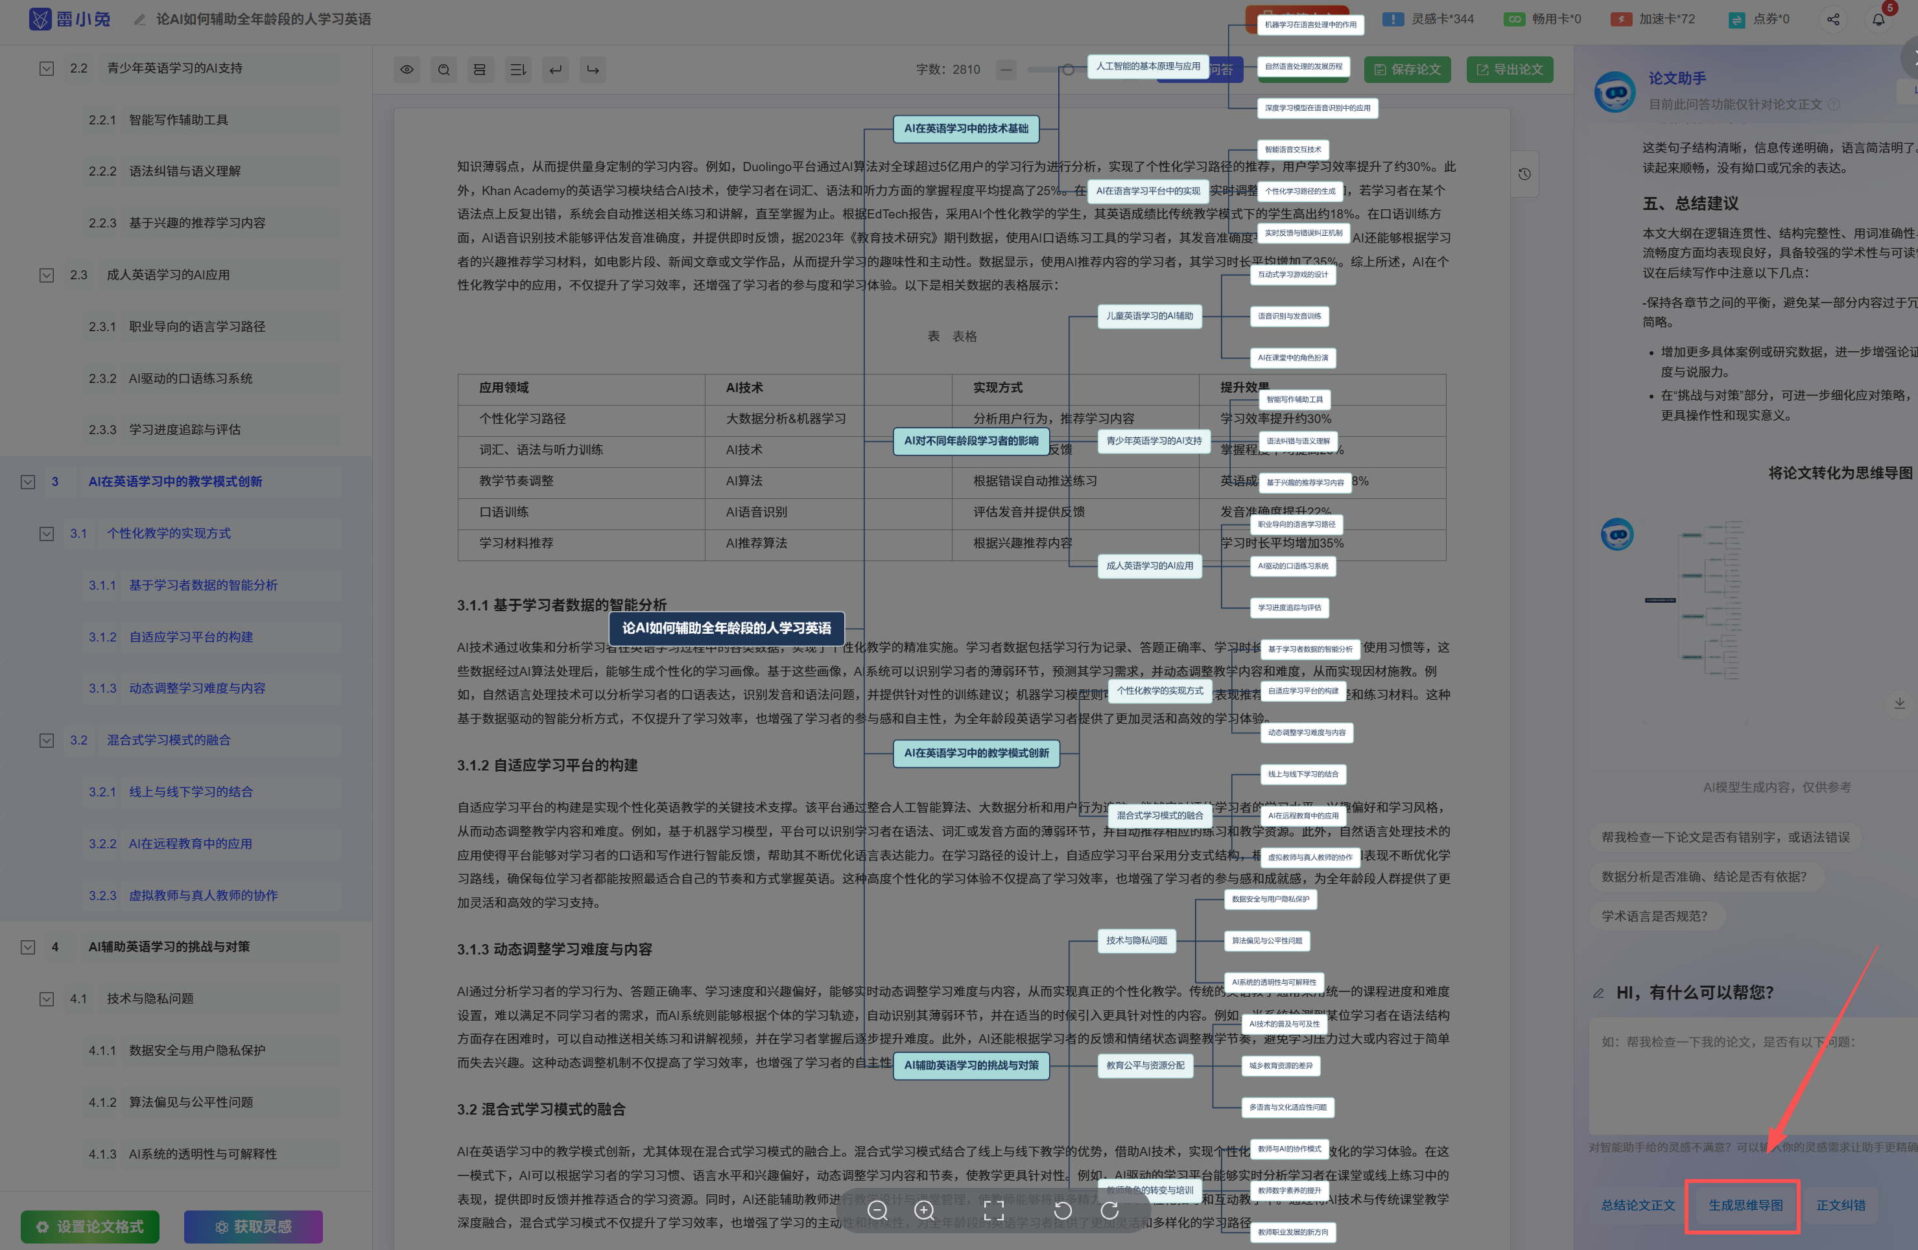Click the zoom in magnifier icon
This screenshot has height=1250, width=1918.
pyautogui.click(x=925, y=1210)
